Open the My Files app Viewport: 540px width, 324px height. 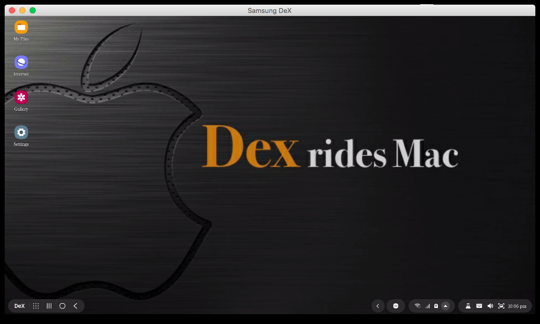coord(21,27)
